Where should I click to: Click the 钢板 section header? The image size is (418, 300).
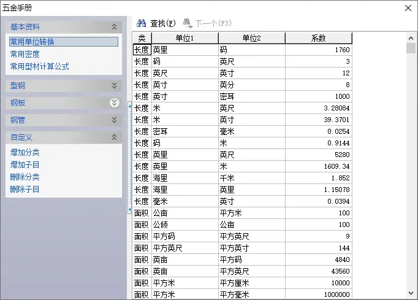tap(64, 102)
